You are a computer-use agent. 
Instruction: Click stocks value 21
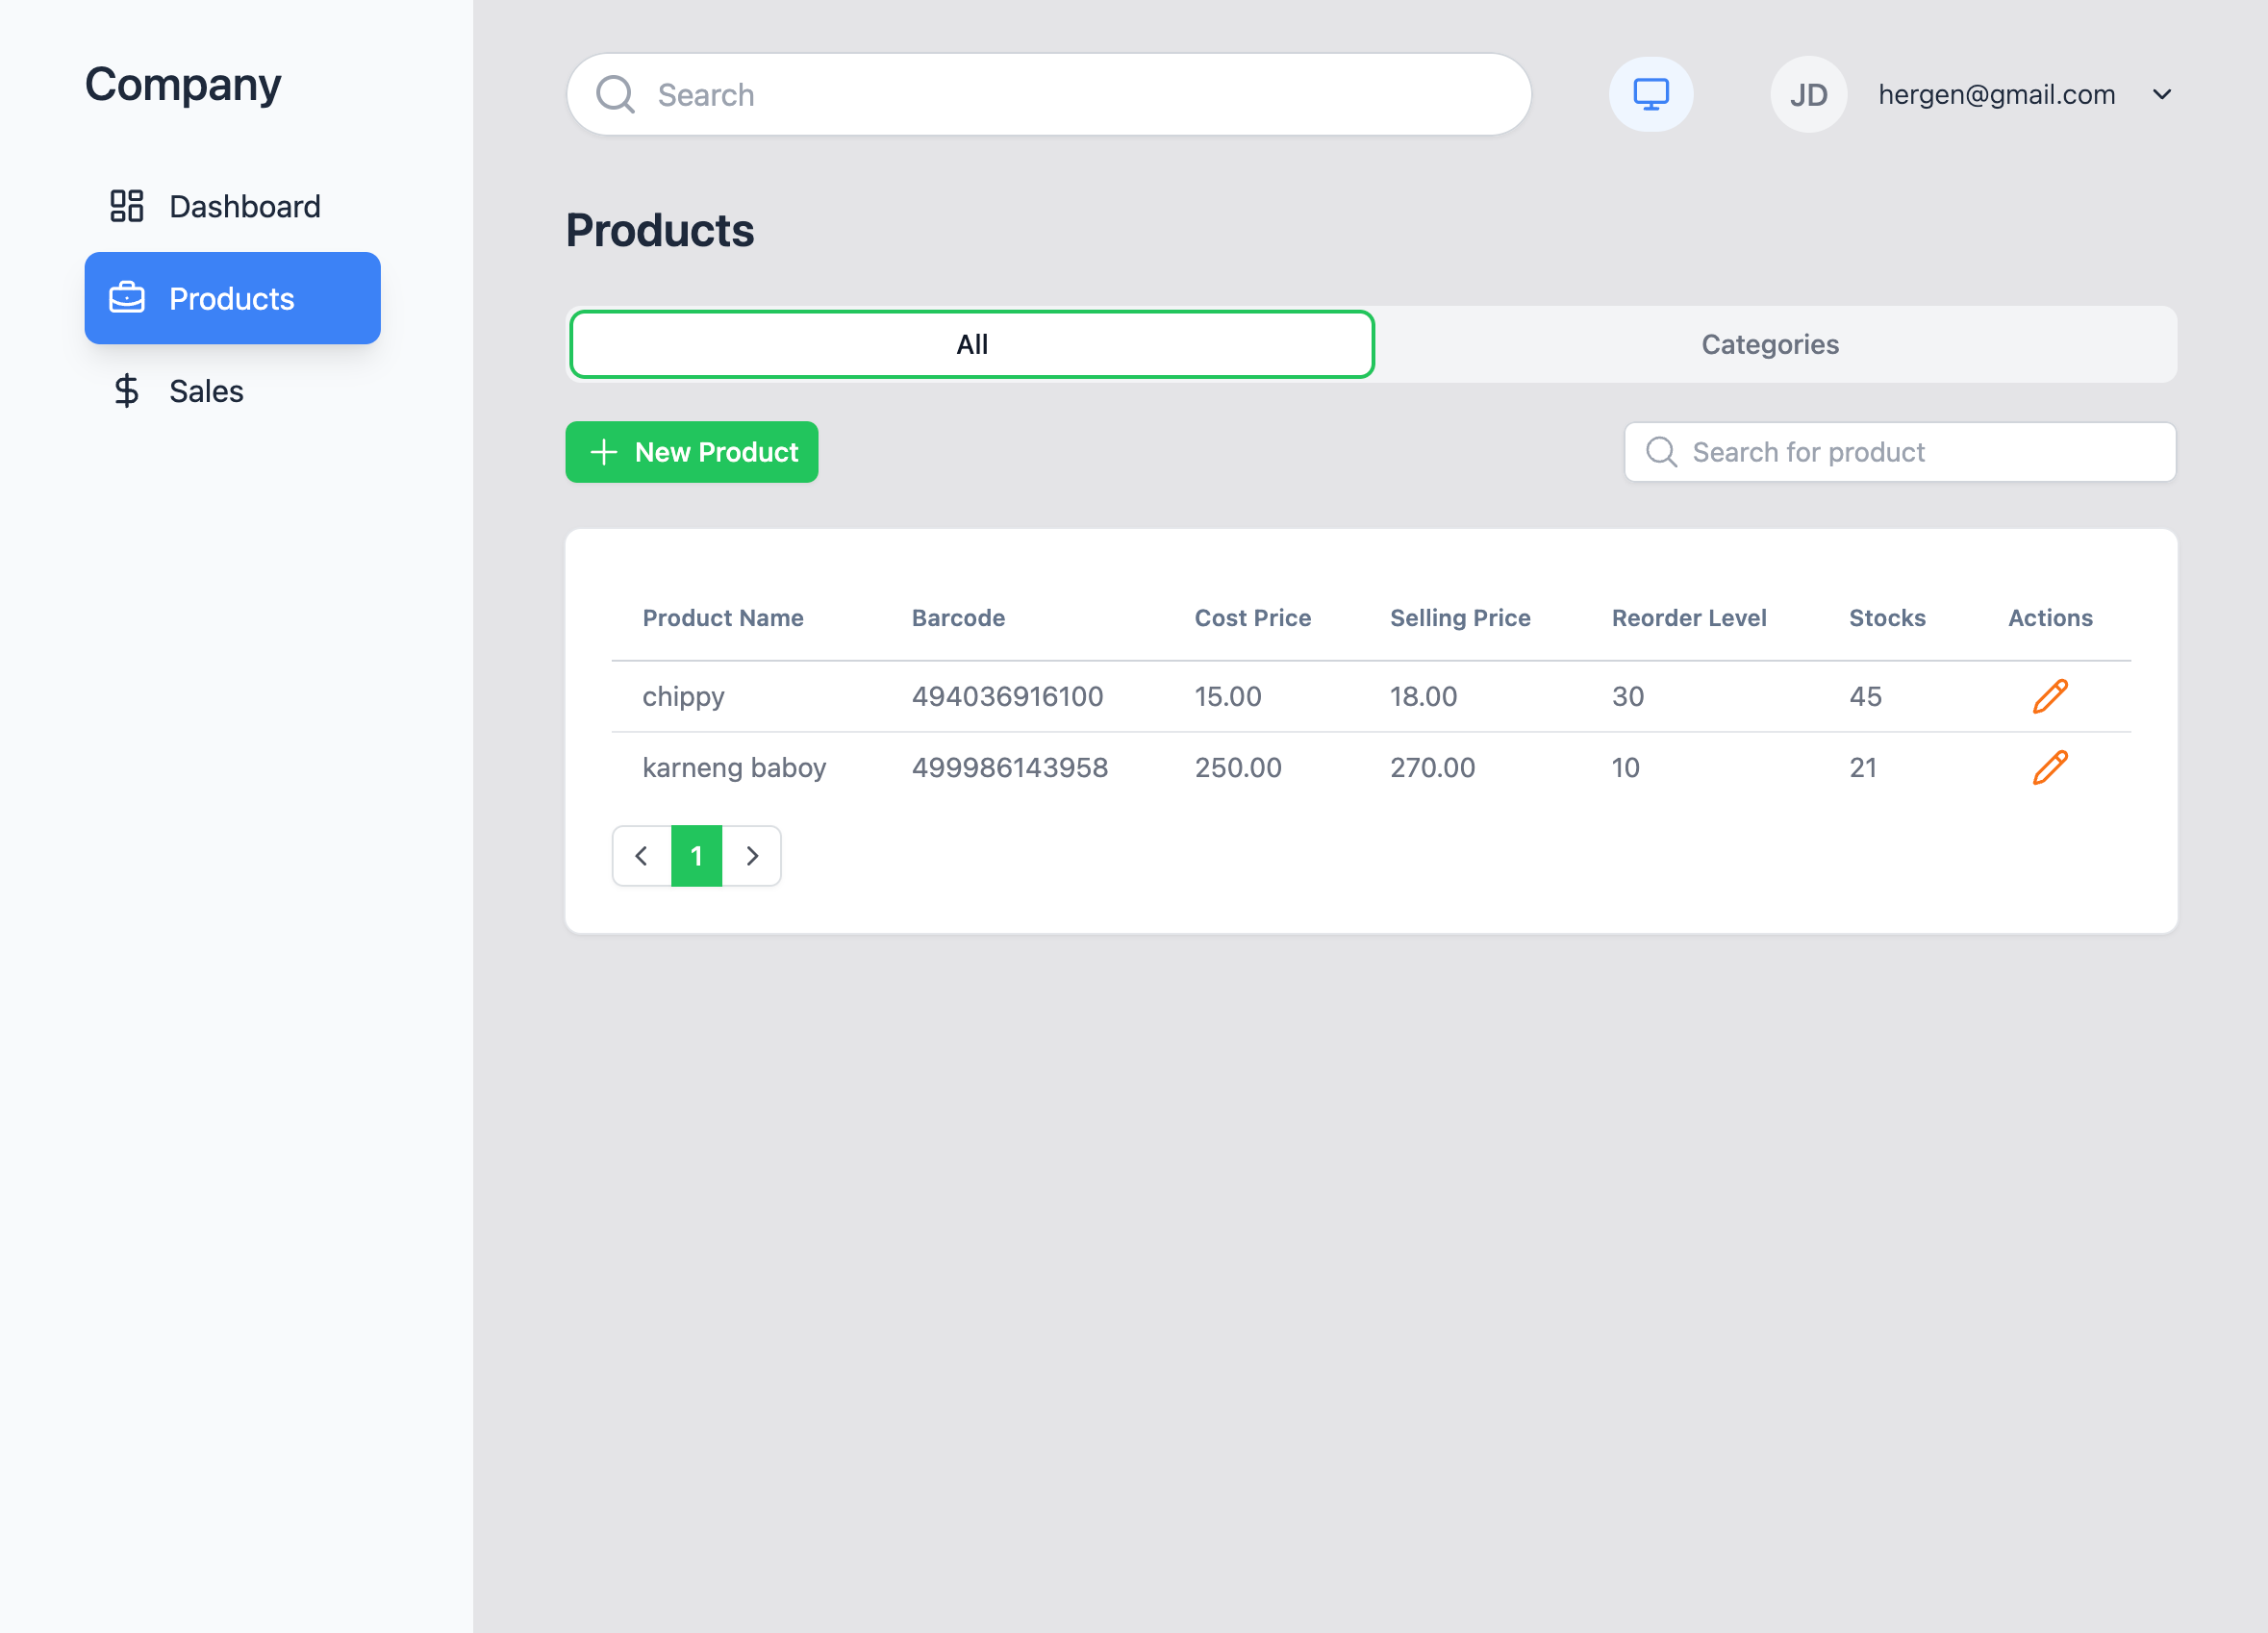click(x=1862, y=767)
